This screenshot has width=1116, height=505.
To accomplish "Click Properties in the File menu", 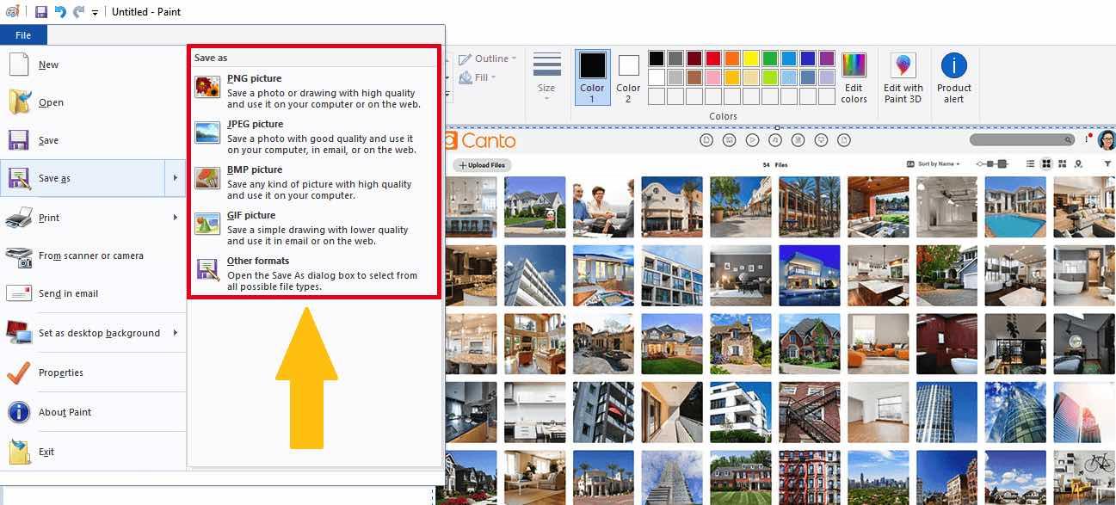I will 60,373.
